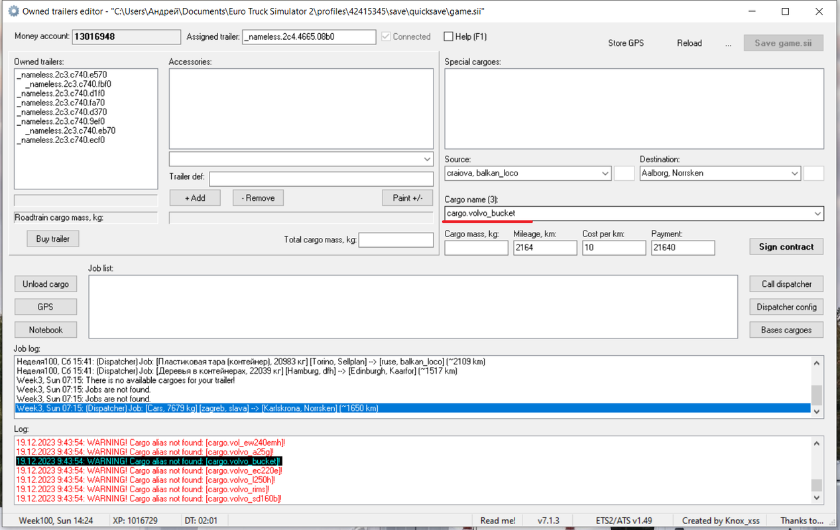The image size is (840, 530).
Task: Open Dispatcher config
Action: pyautogui.click(x=787, y=307)
